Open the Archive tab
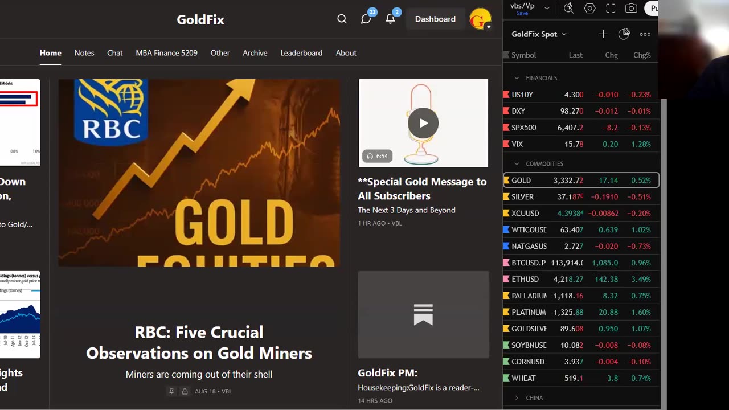The width and height of the screenshot is (729, 410). click(x=255, y=53)
